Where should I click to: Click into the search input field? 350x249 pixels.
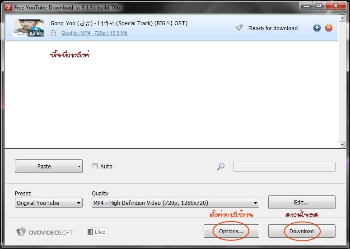click(x=285, y=167)
